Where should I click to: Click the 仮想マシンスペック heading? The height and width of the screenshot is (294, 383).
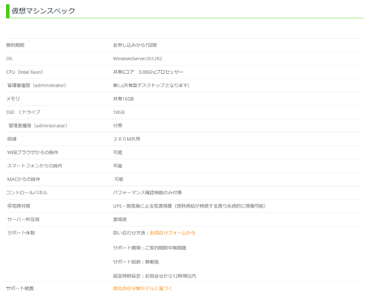click(44, 11)
